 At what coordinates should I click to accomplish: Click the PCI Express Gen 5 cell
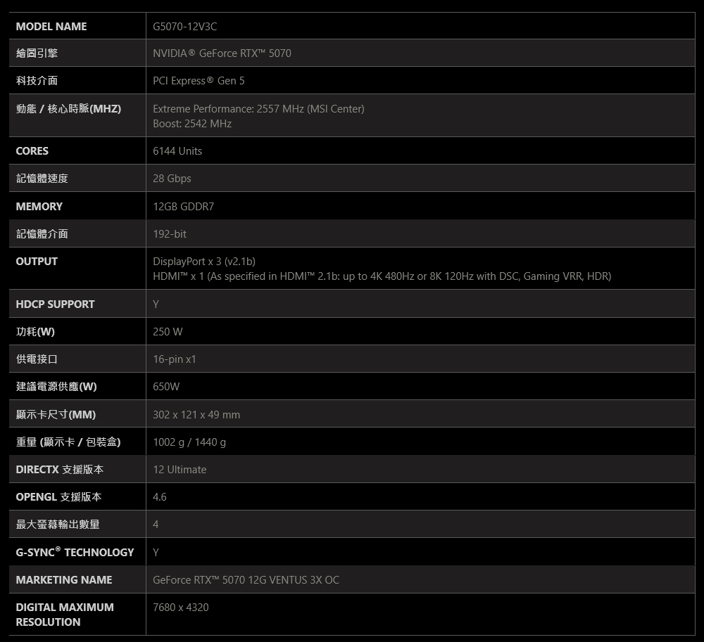point(199,81)
